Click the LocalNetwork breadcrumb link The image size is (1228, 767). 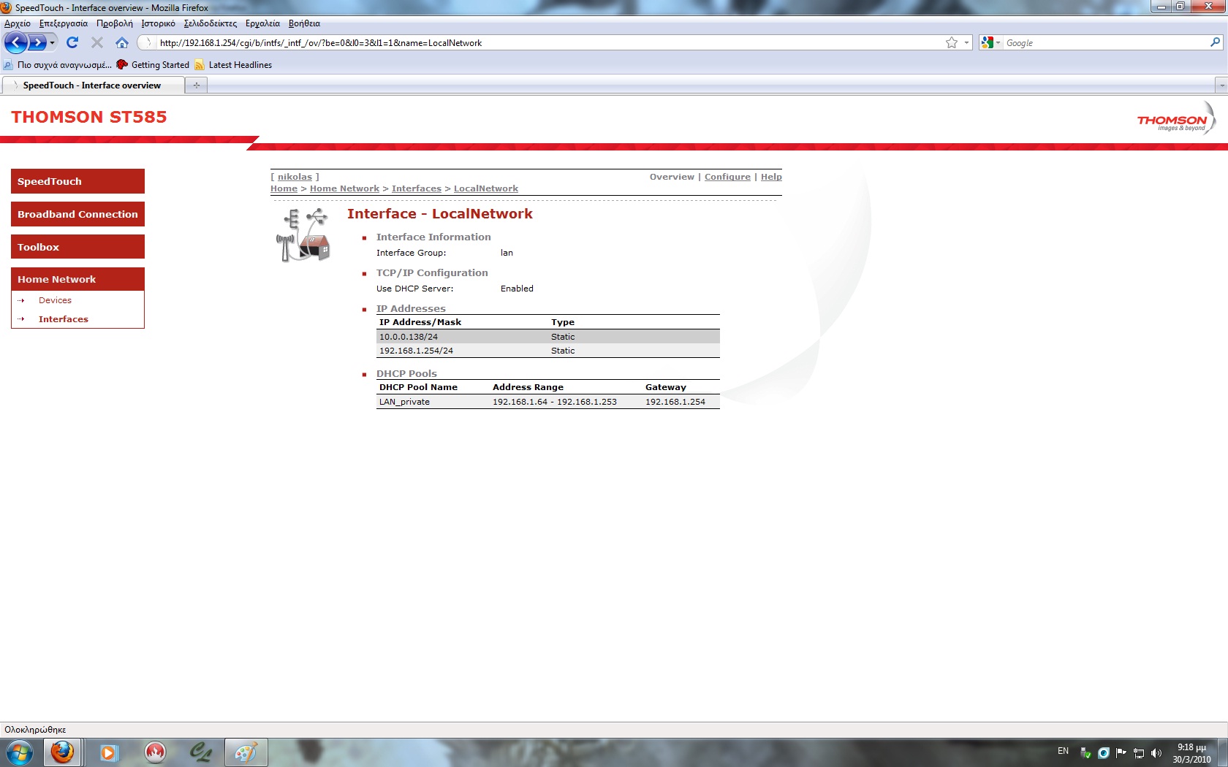(x=486, y=188)
